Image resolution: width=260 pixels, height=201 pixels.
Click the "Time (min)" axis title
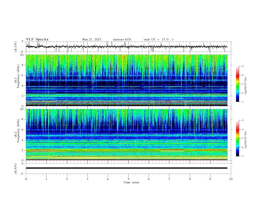point(131,182)
